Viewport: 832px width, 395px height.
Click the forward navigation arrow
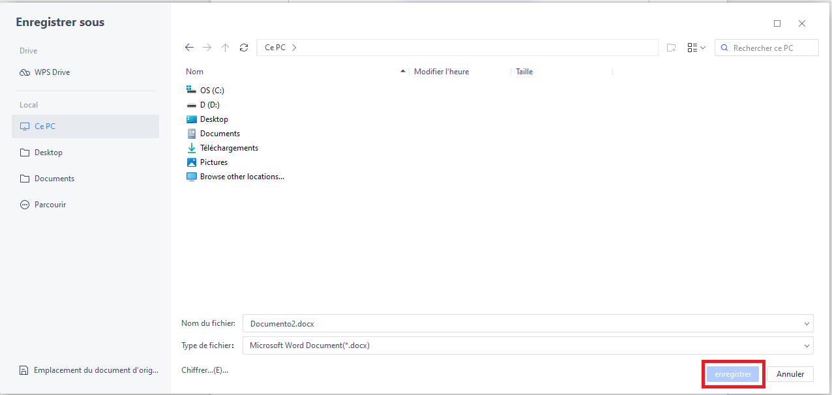[x=207, y=48]
